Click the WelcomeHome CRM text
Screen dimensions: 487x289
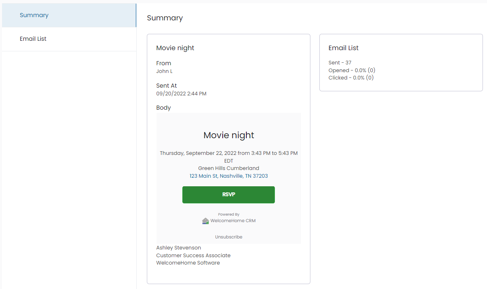tap(233, 221)
